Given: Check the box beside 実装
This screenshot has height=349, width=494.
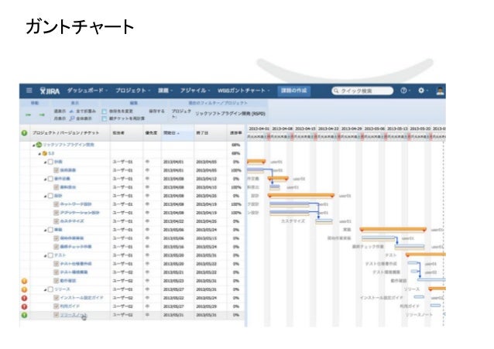Looking at the screenshot, I should click(50, 230).
